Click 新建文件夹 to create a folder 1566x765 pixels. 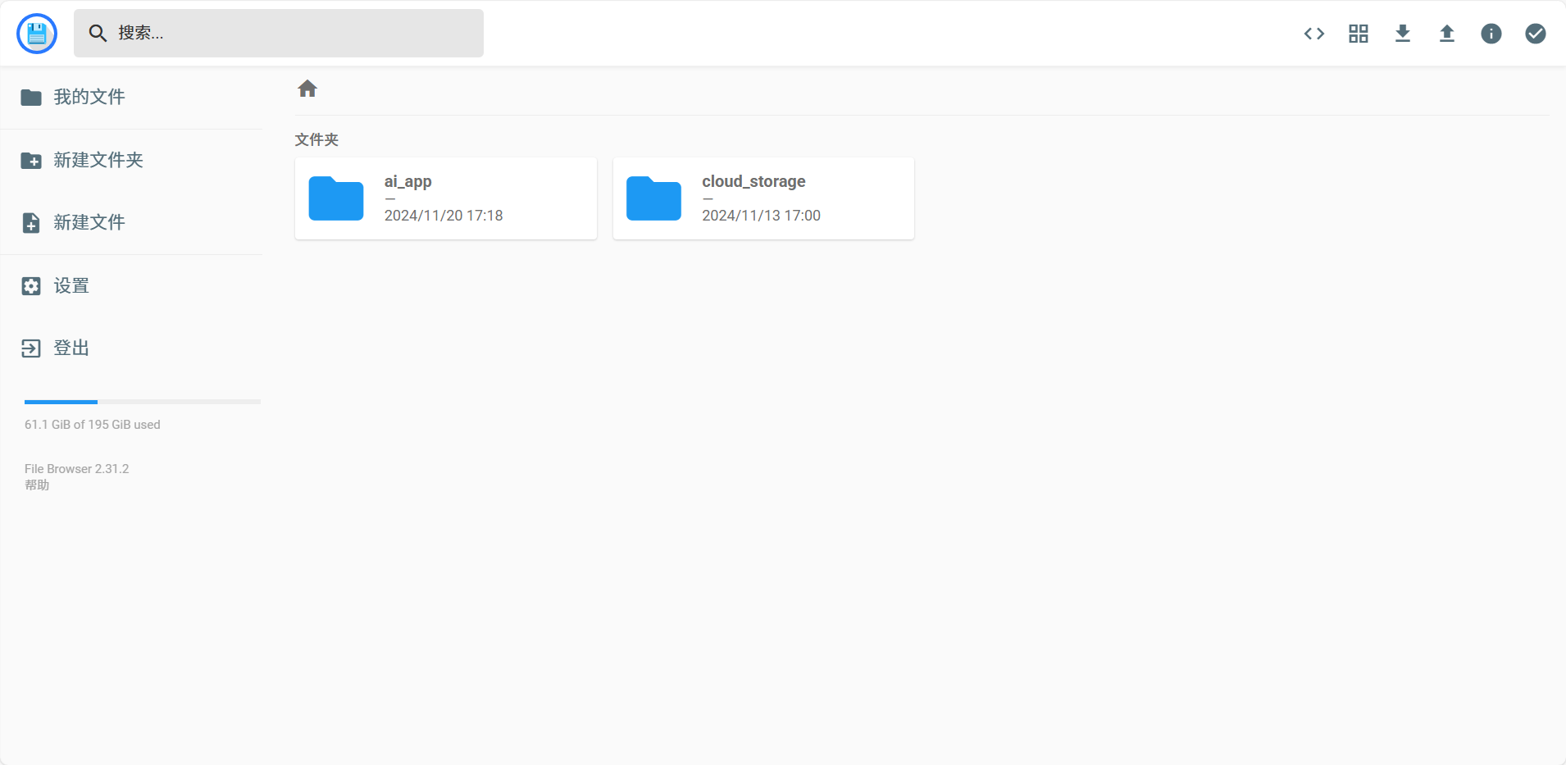[131, 160]
